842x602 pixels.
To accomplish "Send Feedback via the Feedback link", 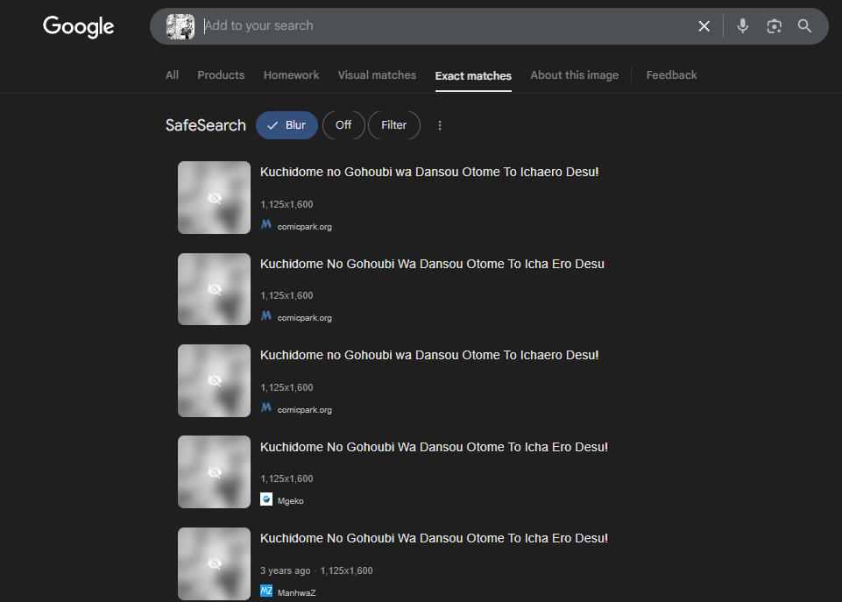I will tap(671, 75).
